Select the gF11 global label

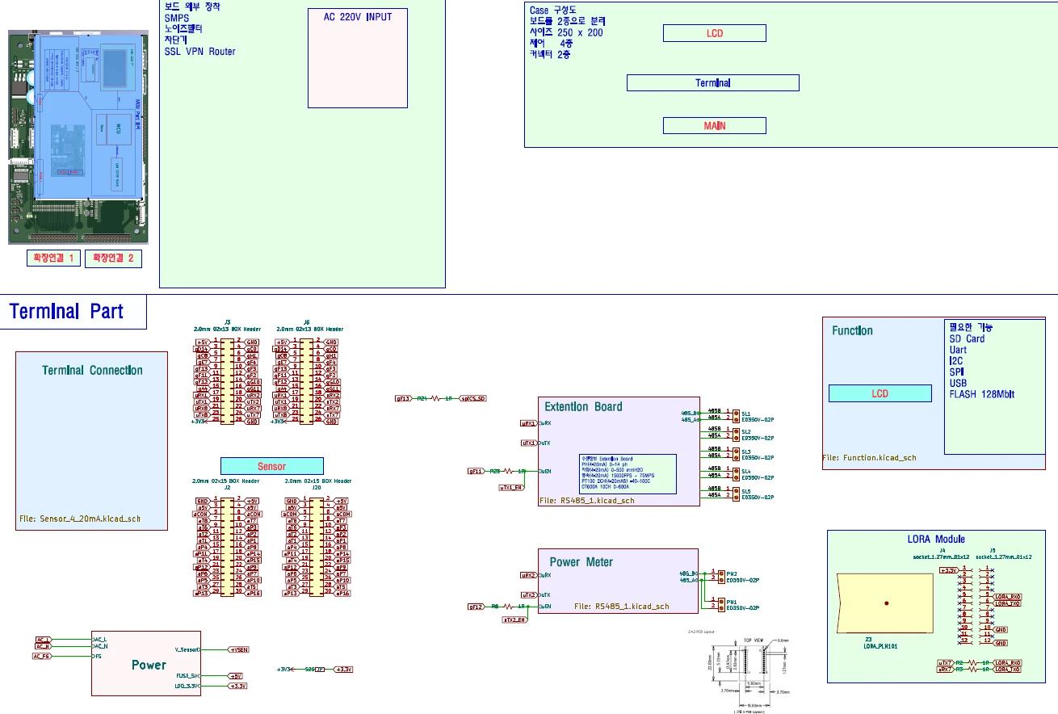[x=477, y=471]
